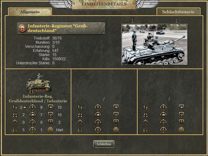
Task: Click the German cross flag emblem
Action: point(22,28)
